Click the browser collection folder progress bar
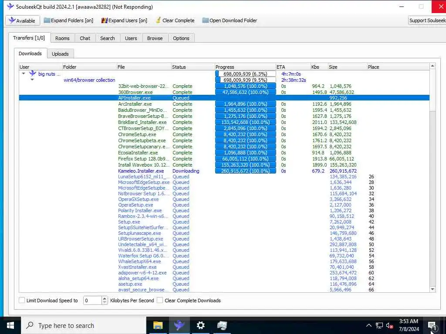 tap(246, 80)
